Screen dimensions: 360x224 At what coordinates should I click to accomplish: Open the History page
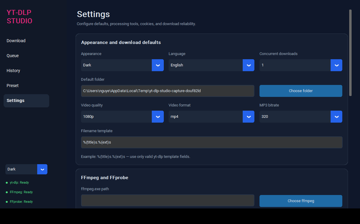tap(26, 71)
